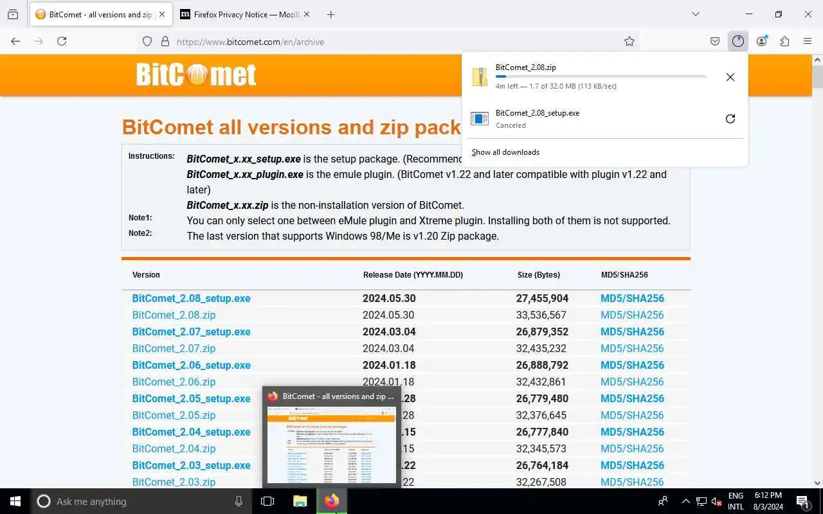Viewport: 823px width, 514px height.
Task: Click the address bar URL
Action: coord(250,42)
